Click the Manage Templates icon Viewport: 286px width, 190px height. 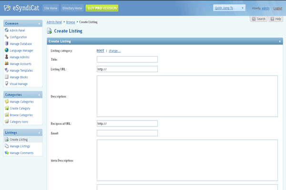7,70
